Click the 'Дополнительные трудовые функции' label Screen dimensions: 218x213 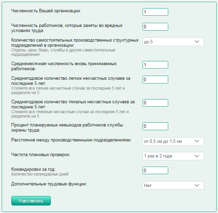[49, 184]
